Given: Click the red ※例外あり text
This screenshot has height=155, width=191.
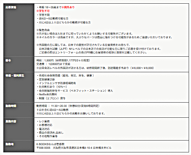Looking at the screenshot, I should pos(68,7).
